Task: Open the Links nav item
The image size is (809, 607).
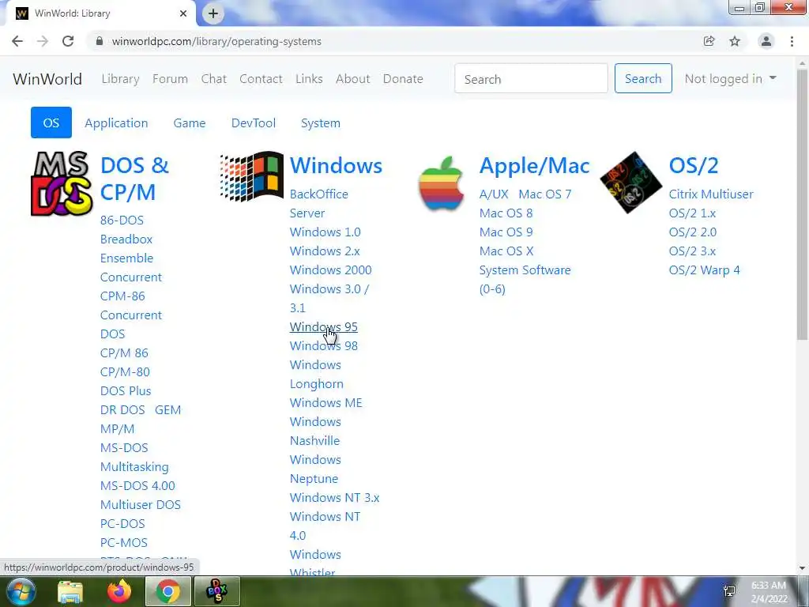Action: coord(309,79)
